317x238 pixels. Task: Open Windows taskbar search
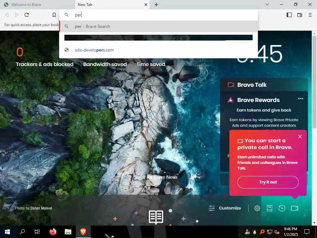click(22, 232)
